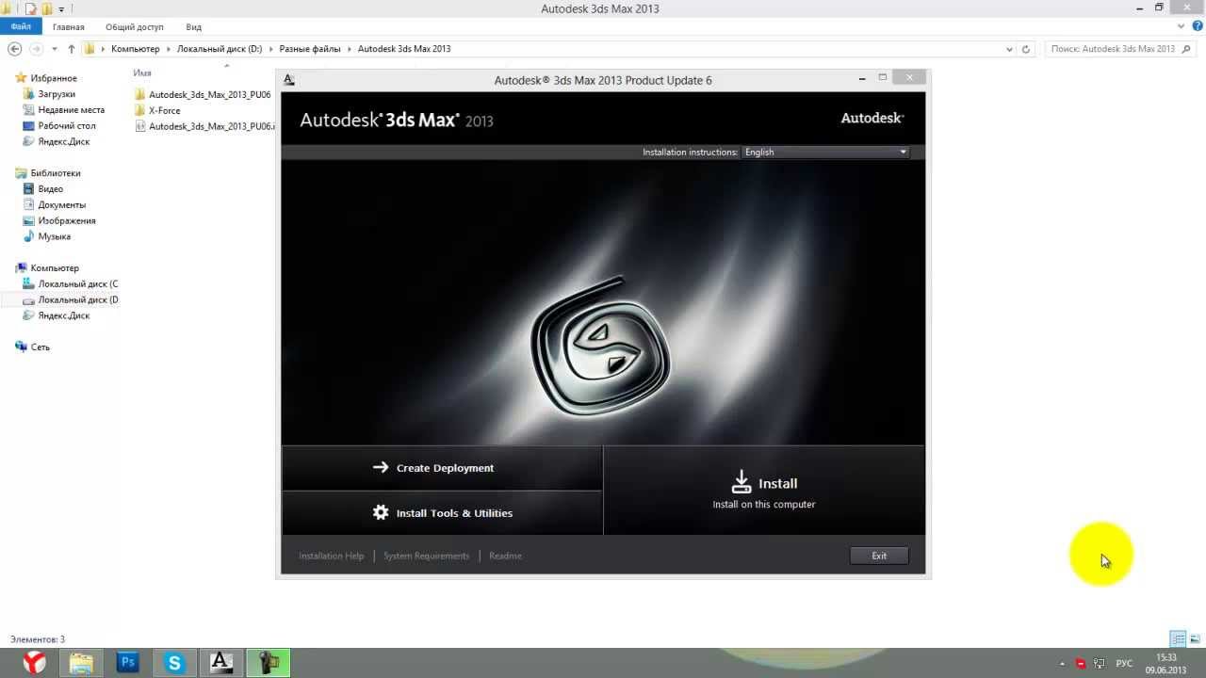The width and height of the screenshot is (1206, 678).
Task: Select Библиотеки in the navigation pane
Action: point(55,173)
